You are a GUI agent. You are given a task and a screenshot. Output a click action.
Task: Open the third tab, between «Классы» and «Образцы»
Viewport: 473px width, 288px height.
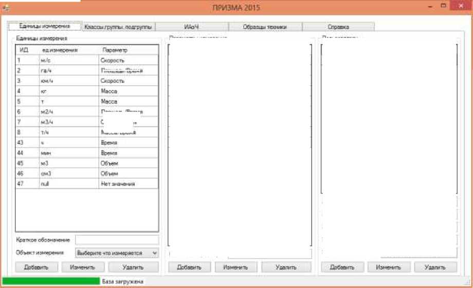192,27
